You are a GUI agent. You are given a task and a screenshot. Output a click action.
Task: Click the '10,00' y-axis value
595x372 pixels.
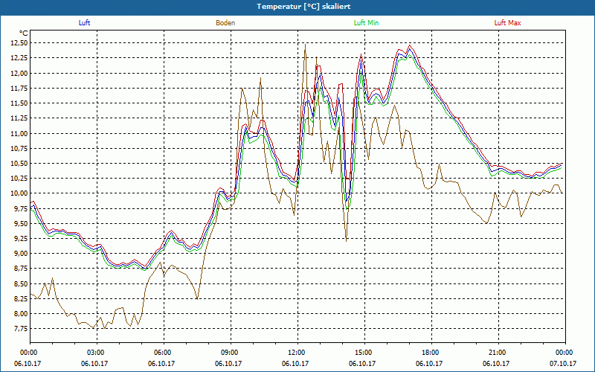click(x=19, y=193)
